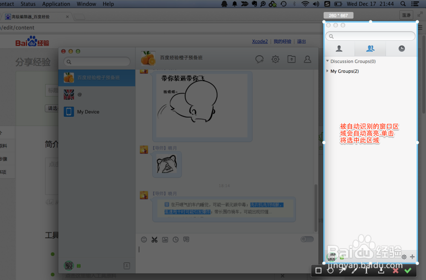
Task: Click the volume icon in menu bar
Action: click(316, 4)
